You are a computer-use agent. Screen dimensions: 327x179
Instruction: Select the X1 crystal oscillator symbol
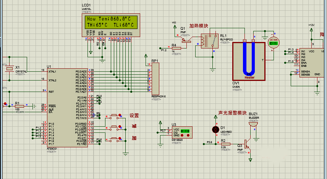tap(10, 69)
